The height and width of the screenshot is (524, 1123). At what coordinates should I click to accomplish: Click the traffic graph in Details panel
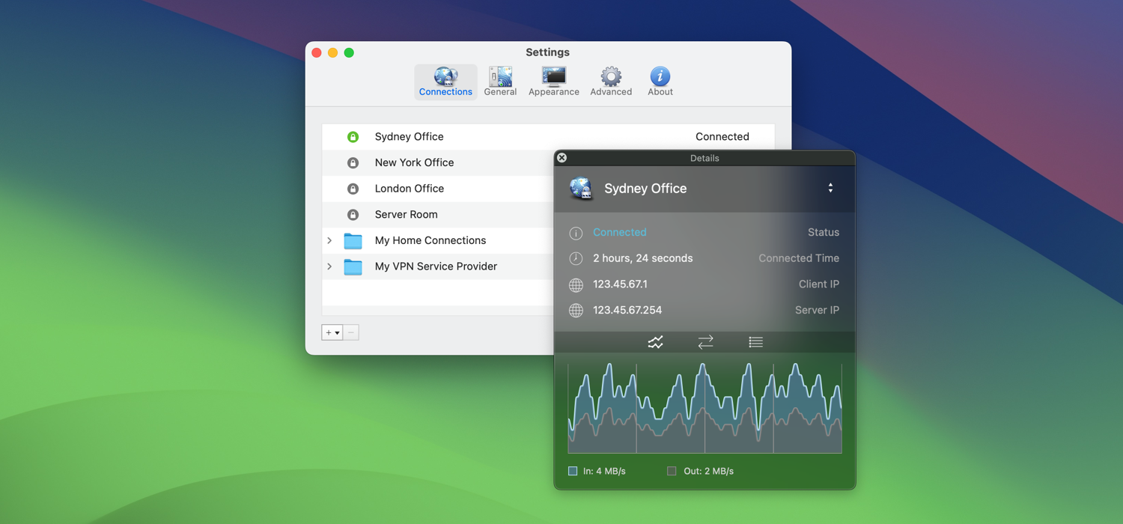(704, 408)
